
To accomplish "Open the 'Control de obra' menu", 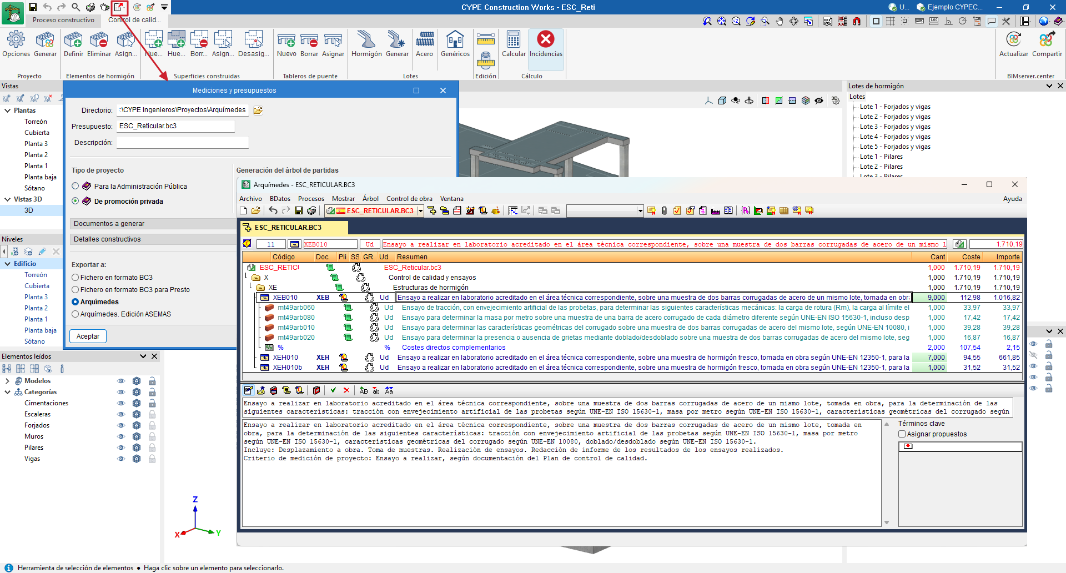I will pyautogui.click(x=409, y=199).
